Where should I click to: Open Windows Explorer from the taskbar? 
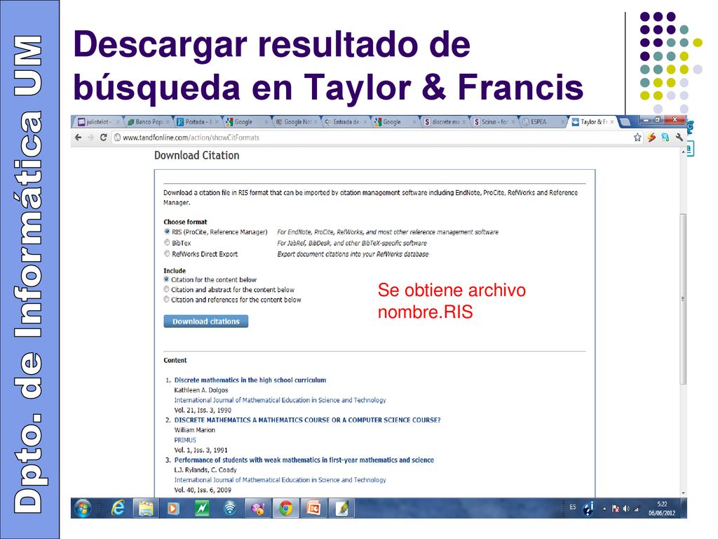(146, 508)
